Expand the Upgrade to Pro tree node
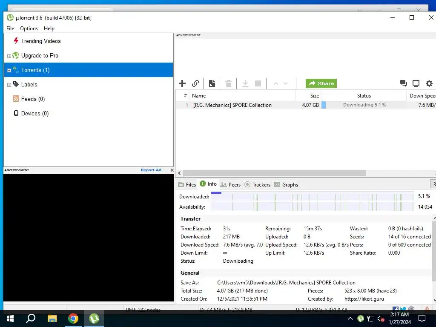 (x=9, y=56)
